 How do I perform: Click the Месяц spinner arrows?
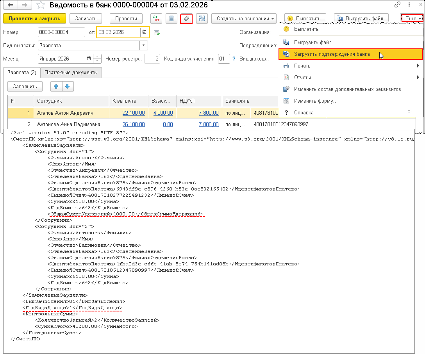97,59
